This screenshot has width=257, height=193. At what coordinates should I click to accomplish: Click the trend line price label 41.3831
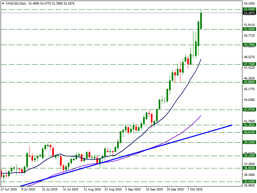tap(249, 125)
